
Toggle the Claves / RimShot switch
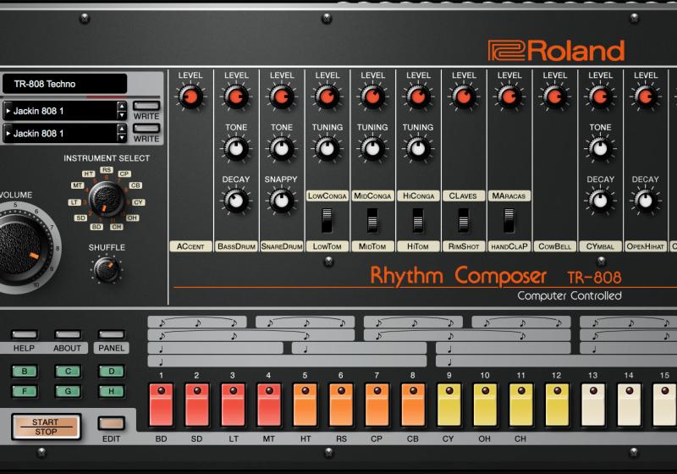coord(463,221)
